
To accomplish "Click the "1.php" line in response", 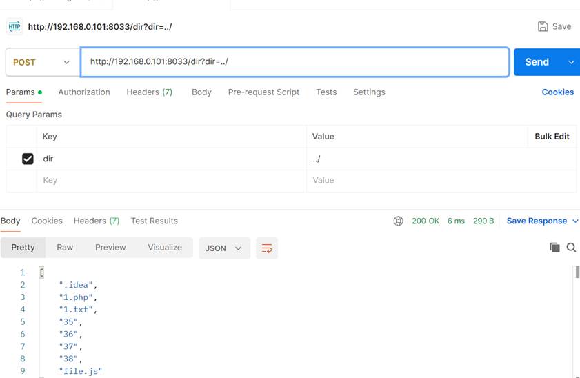I will click(78, 297).
